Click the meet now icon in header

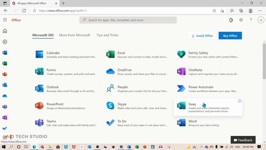[x=231, y=20]
